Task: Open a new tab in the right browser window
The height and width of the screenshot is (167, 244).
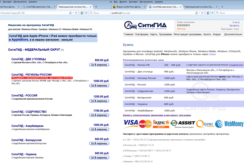Action: 222,7
